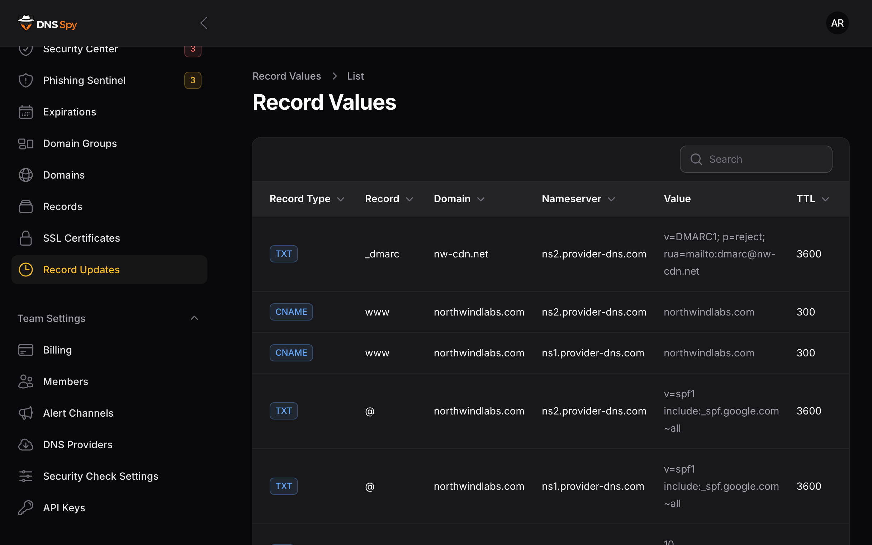Click TXT badge in ns1 northwindlabs.com @ row
The width and height of the screenshot is (872, 545).
(284, 486)
